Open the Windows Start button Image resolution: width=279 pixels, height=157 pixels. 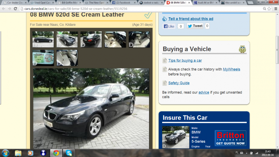coord(5,153)
